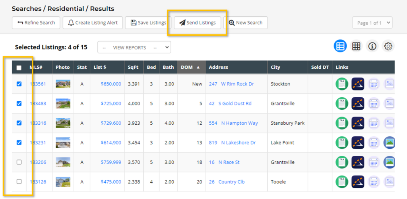The image size is (407, 199).
Task: Open tax record icon for W Rim Rock Dr
Action: 342,84
